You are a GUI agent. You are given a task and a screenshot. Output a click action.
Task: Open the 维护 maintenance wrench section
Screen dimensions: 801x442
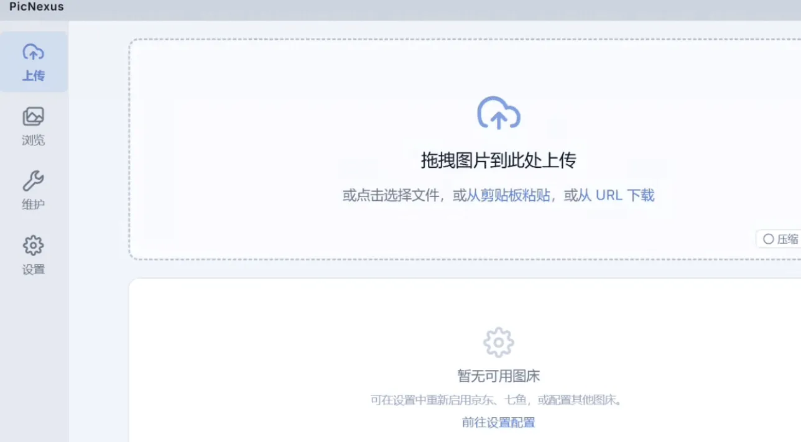[x=34, y=191]
